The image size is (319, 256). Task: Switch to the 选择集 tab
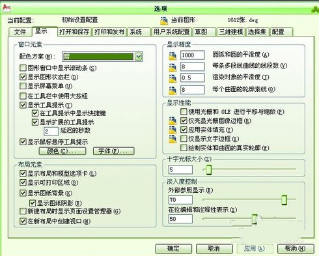[x=257, y=32]
